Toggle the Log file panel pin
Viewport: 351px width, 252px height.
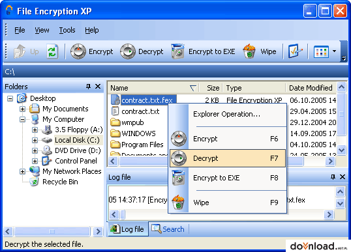333,177
